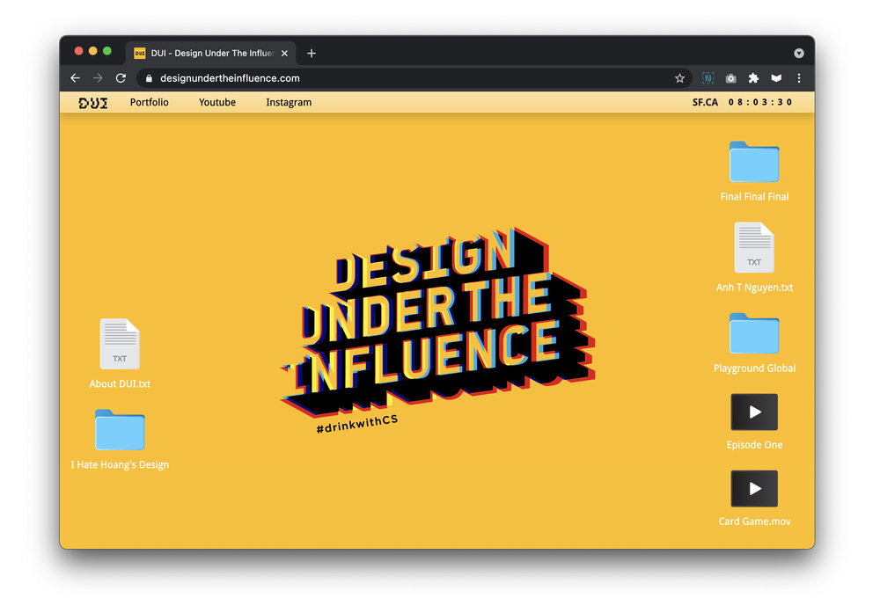This screenshot has height=598, width=880.
Task: Click the Design Under The Influence logo artwork
Action: [438, 322]
